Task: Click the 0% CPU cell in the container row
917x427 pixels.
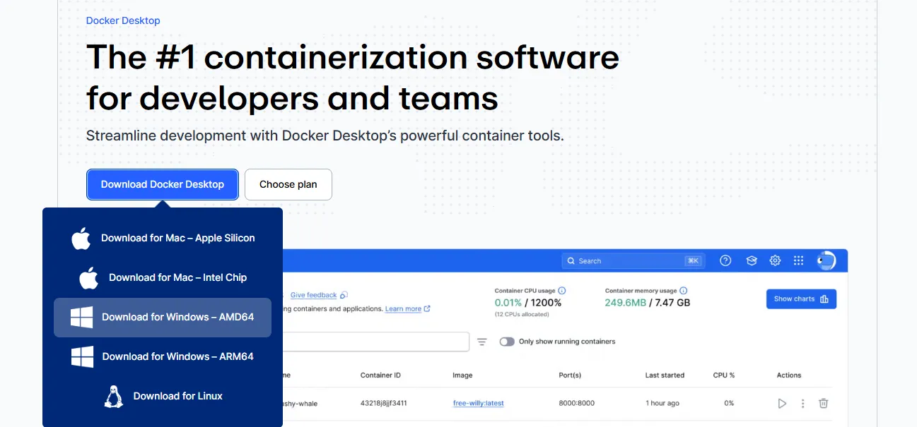Action: [x=729, y=404]
